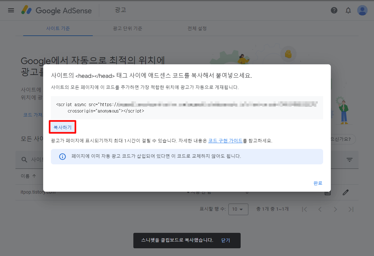The image size is (374, 256).
Task: Click 완료 to finish dialog
Action: tap(318, 183)
